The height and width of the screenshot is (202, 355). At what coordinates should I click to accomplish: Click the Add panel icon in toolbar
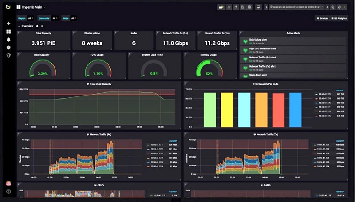[x=221, y=7]
